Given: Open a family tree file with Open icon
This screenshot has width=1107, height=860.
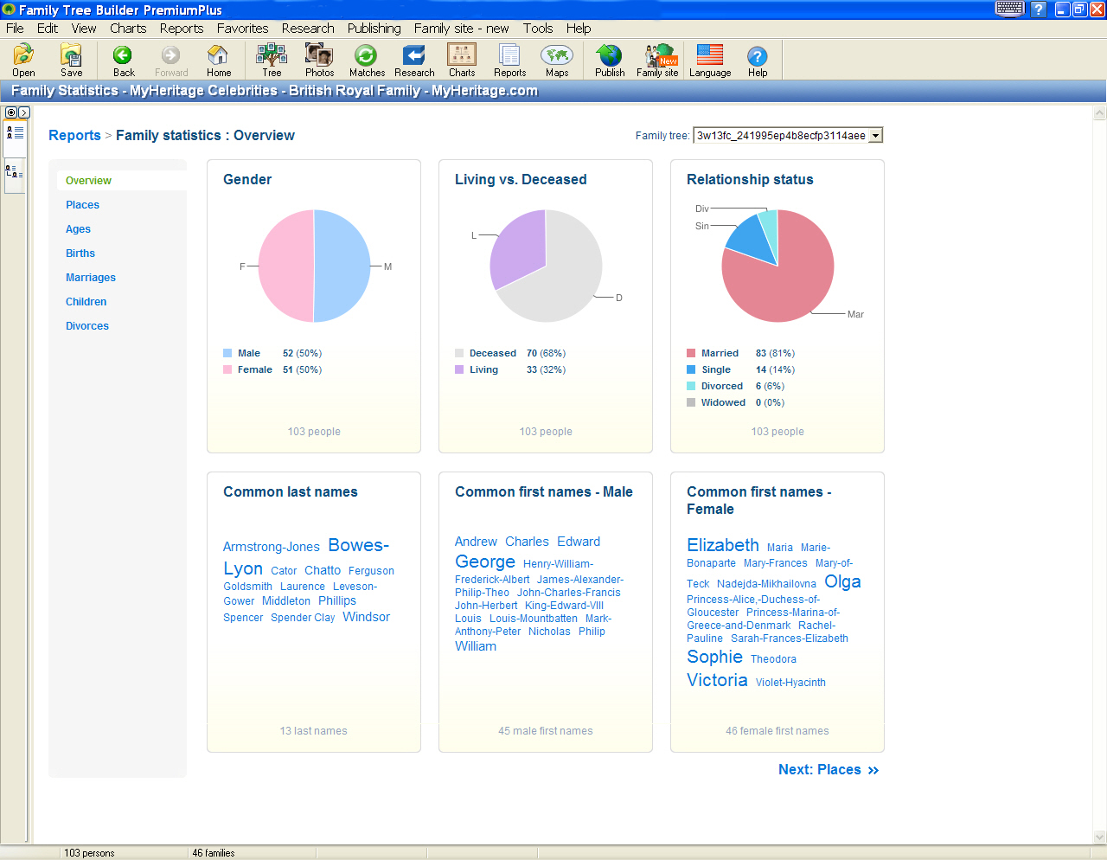Looking at the screenshot, I should click(23, 60).
